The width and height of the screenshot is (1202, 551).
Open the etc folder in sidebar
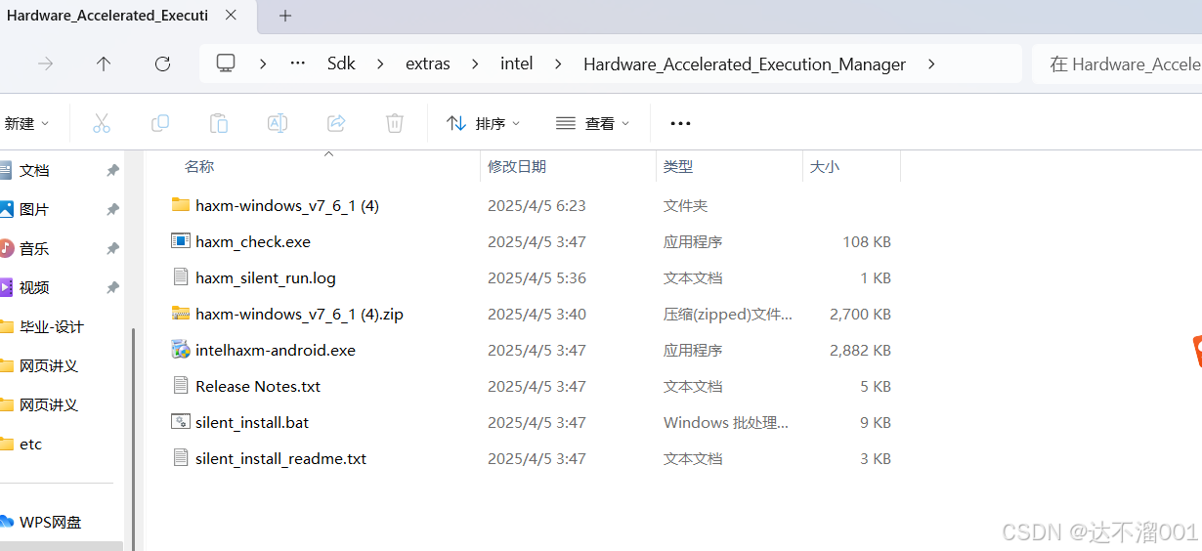coord(31,444)
